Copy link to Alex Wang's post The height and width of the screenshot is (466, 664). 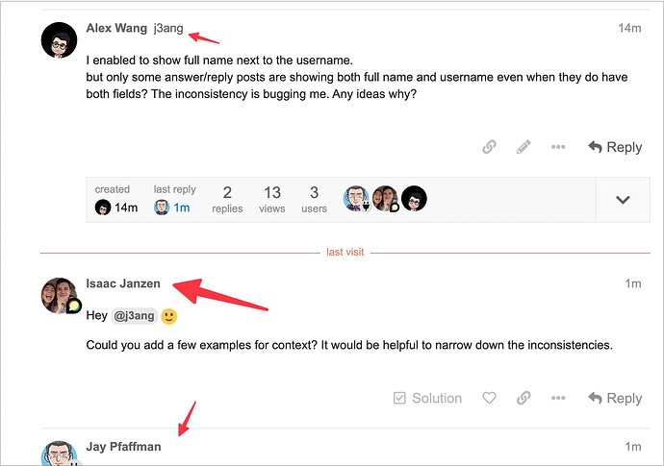[489, 147]
